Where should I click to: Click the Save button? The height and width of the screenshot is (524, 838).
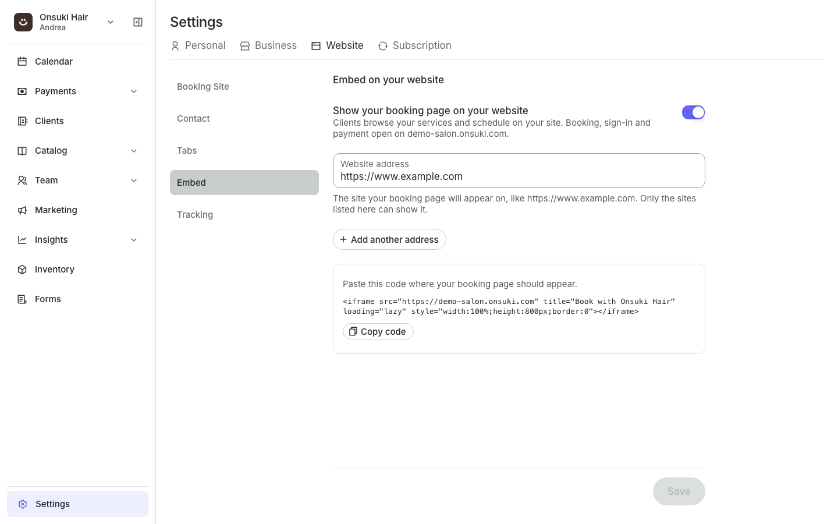tap(679, 491)
